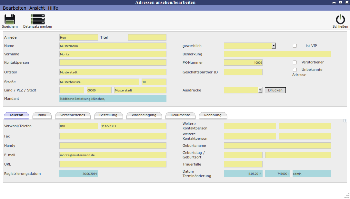Image resolution: width=350 pixels, height=199 pixels.
Task: Open the Bearbeiten menu
Action: [x=15, y=8]
